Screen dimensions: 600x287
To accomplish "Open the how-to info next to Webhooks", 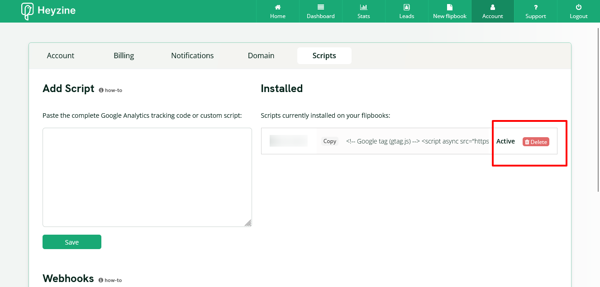I will coord(110,280).
